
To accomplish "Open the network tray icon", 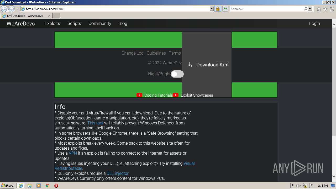I will [305, 186].
